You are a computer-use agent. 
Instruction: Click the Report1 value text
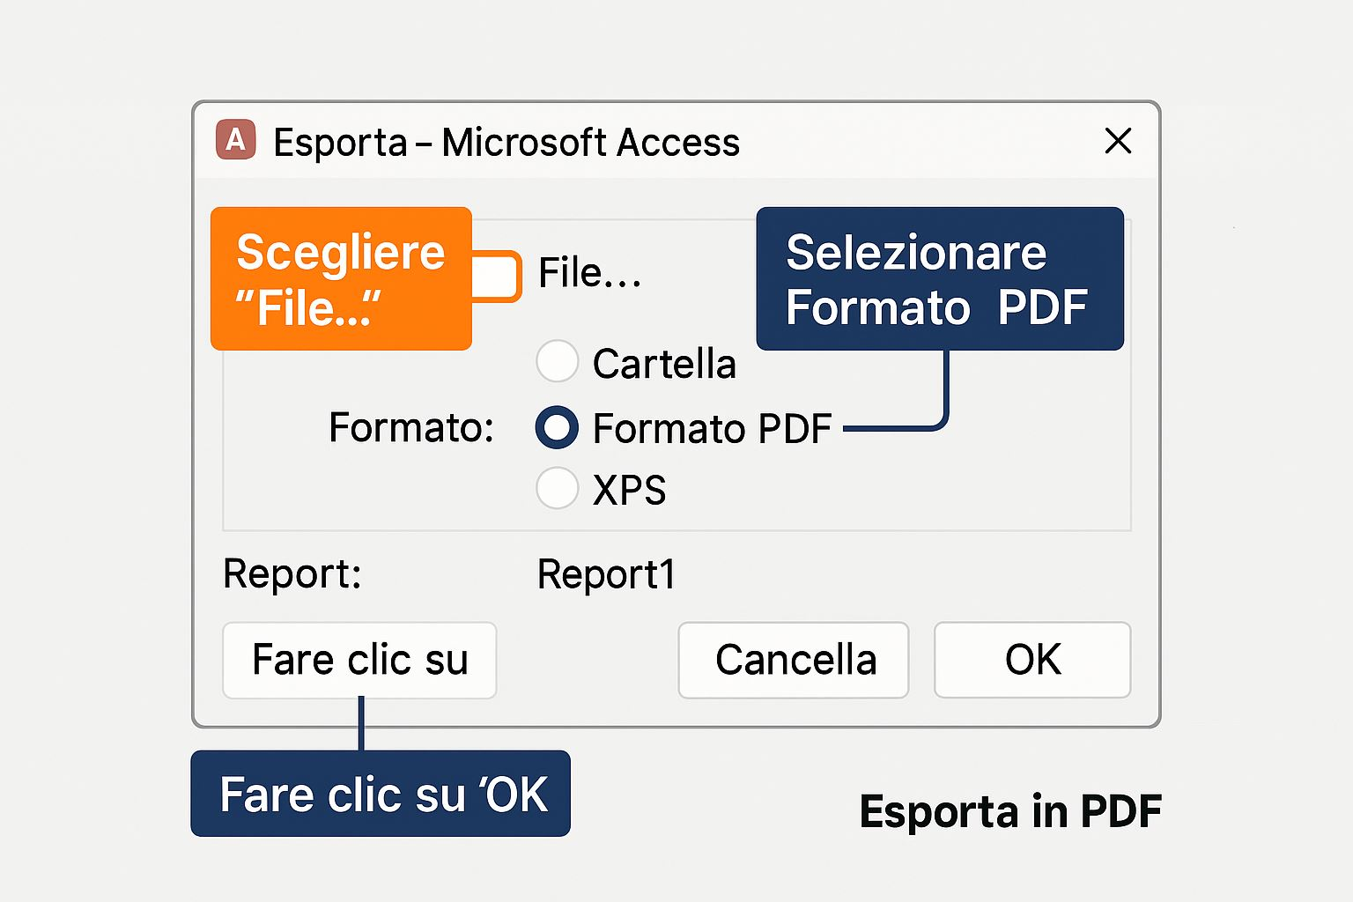tap(606, 574)
